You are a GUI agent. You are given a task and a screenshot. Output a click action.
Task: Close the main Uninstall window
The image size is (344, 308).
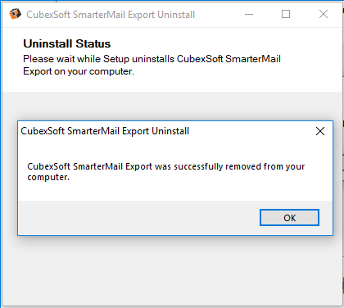324,14
